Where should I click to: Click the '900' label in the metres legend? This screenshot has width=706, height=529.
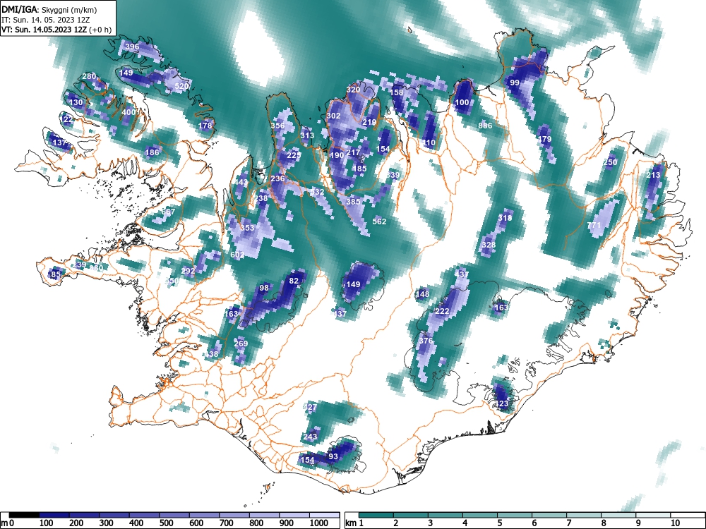click(287, 523)
